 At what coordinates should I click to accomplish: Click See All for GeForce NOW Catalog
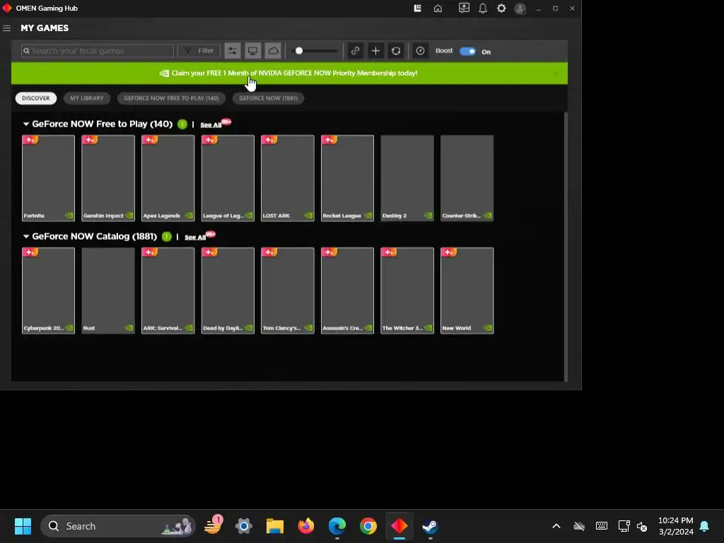195,238
